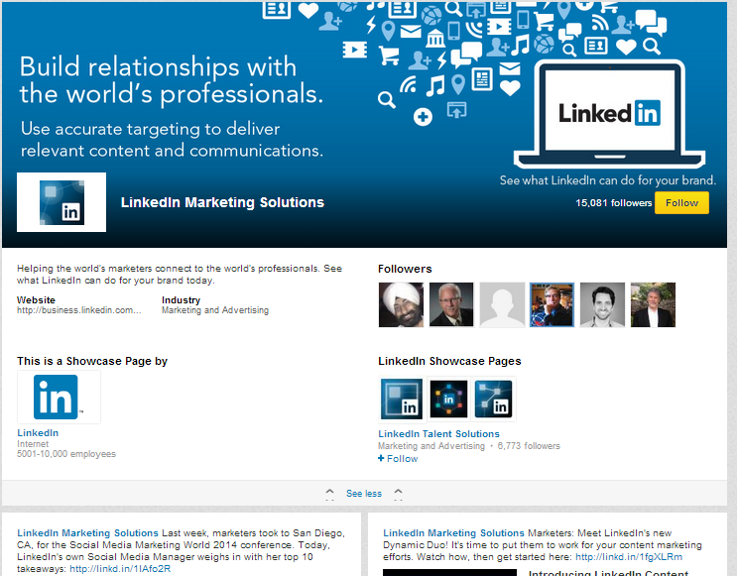Image resolution: width=737 pixels, height=576 pixels.
Task: Collapse details with See less
Action: coord(364,494)
